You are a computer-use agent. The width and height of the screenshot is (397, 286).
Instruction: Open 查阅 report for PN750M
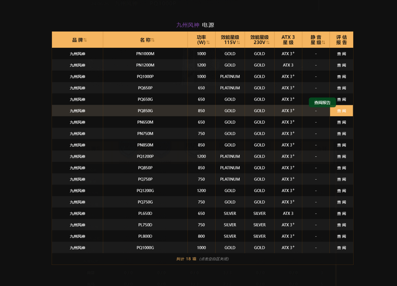click(341, 133)
